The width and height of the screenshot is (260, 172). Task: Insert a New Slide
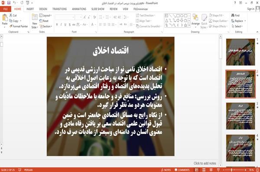[x=35, y=22]
